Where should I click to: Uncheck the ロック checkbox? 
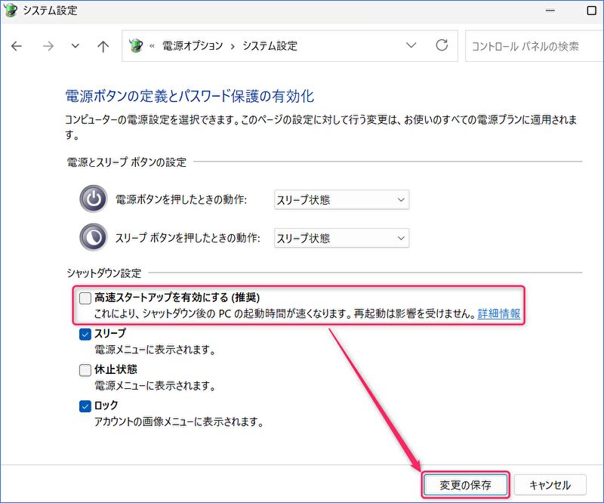(85, 406)
